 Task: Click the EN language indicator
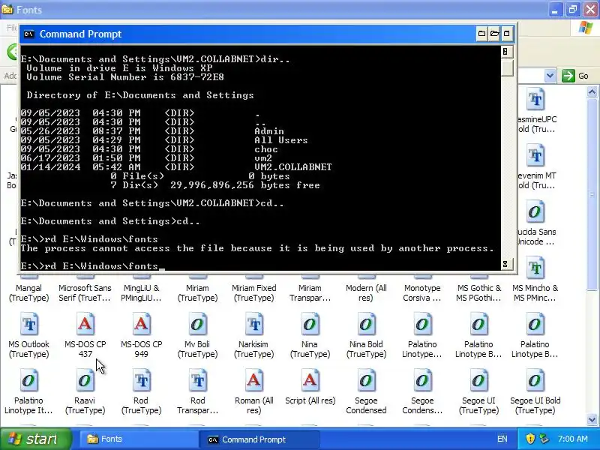coord(502,439)
